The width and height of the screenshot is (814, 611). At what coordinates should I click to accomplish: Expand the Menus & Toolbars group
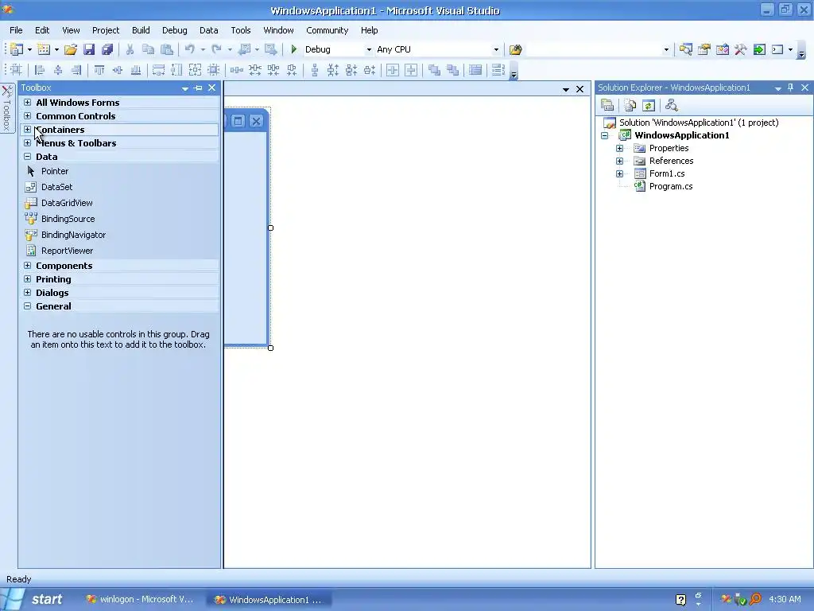(28, 143)
